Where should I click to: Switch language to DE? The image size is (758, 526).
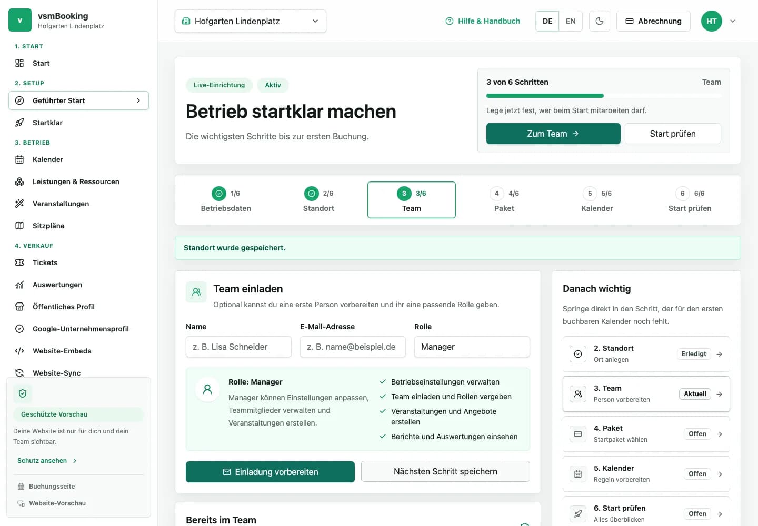(x=547, y=21)
